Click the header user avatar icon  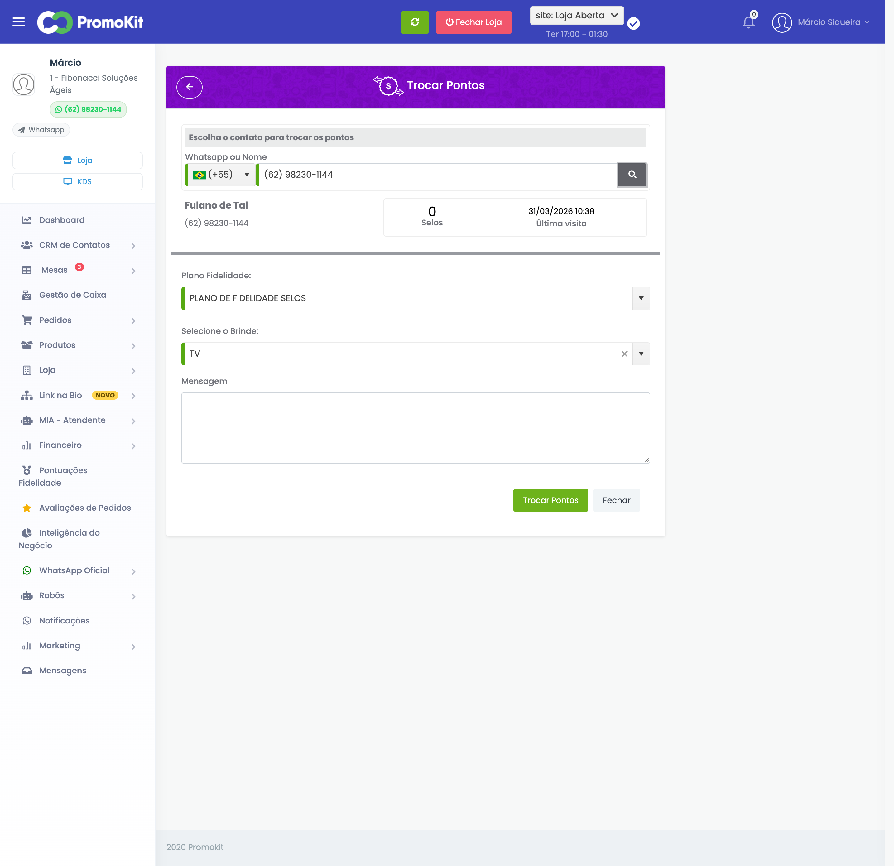click(x=782, y=22)
